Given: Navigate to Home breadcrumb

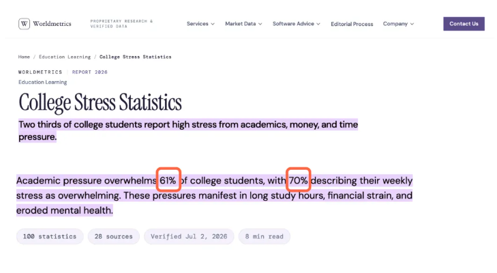Looking at the screenshot, I should point(24,57).
